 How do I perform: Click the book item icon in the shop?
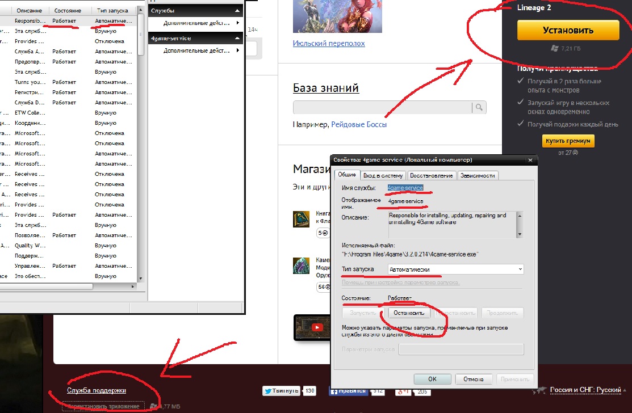tap(301, 219)
